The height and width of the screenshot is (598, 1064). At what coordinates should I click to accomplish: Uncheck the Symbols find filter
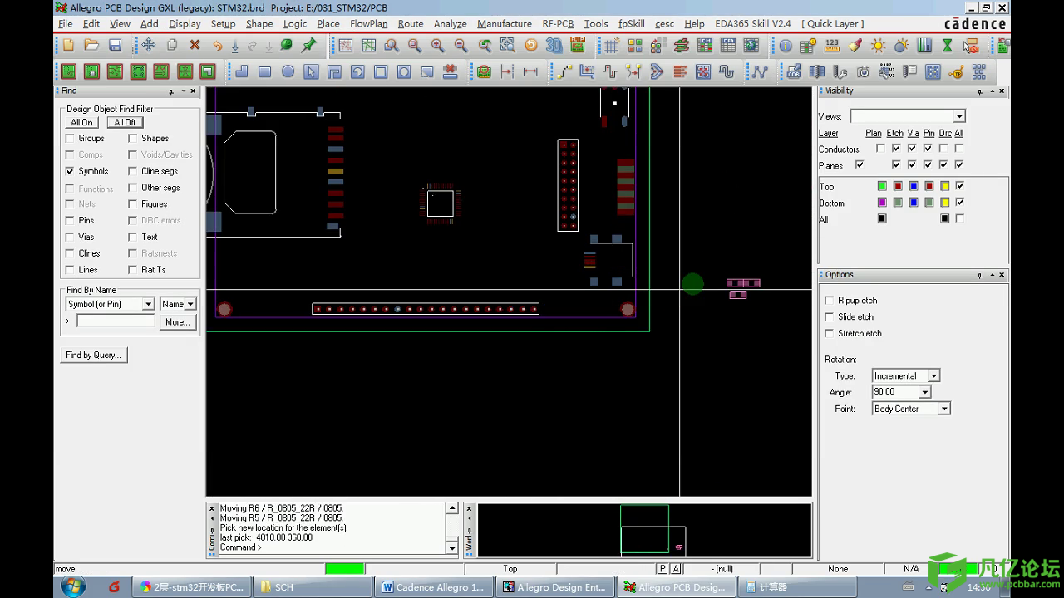[70, 171]
